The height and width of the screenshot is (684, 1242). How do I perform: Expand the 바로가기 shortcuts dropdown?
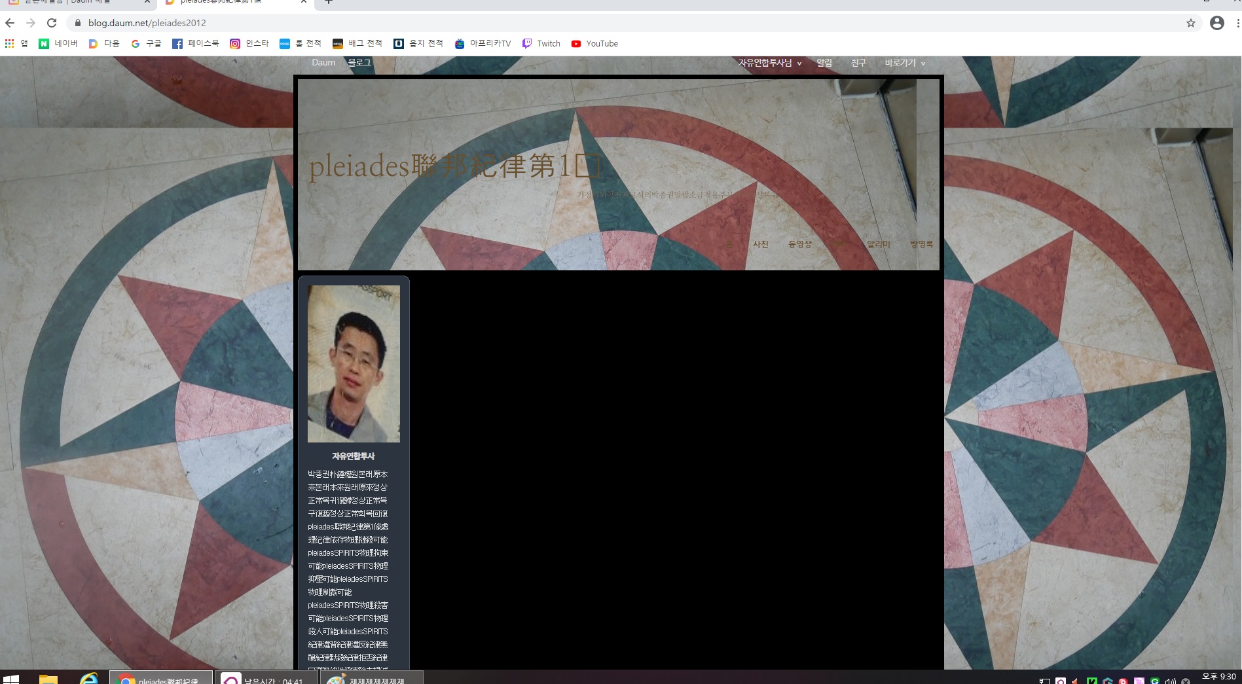[905, 63]
